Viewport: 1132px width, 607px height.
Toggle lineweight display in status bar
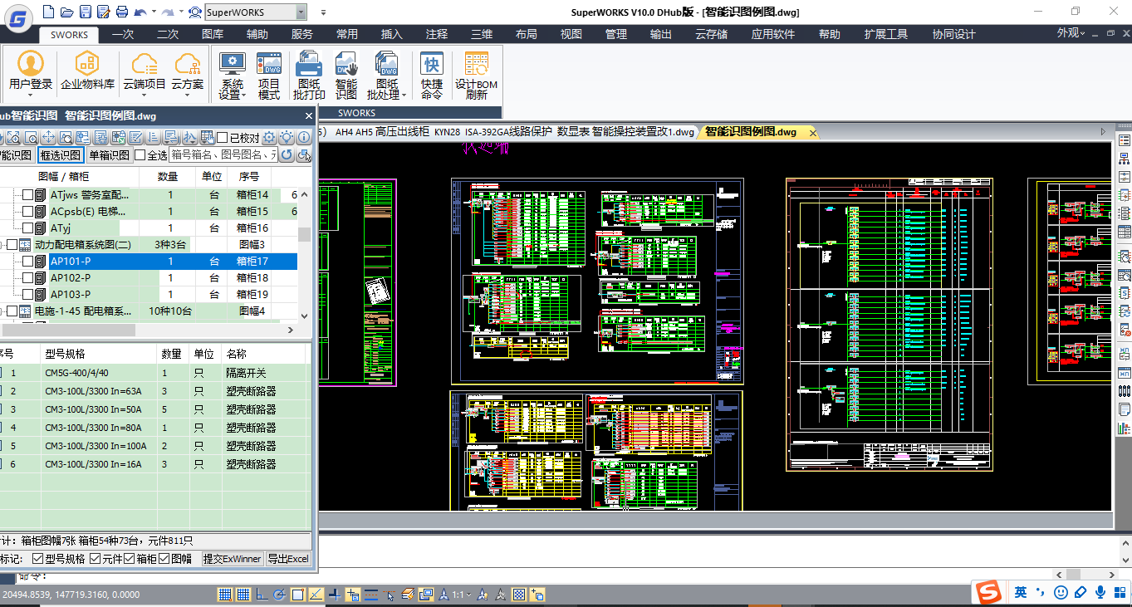tap(370, 594)
